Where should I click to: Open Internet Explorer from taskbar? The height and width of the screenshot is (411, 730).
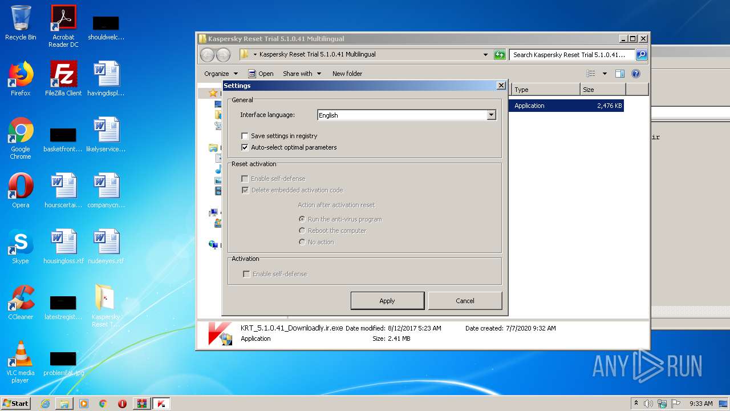45,404
